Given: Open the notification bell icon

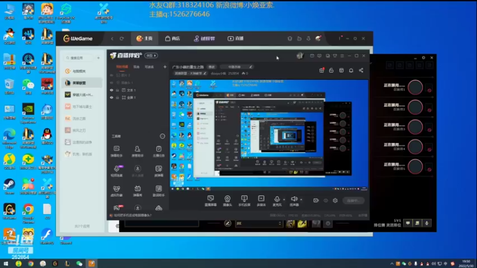Looking at the screenshot, I should tap(351, 70).
